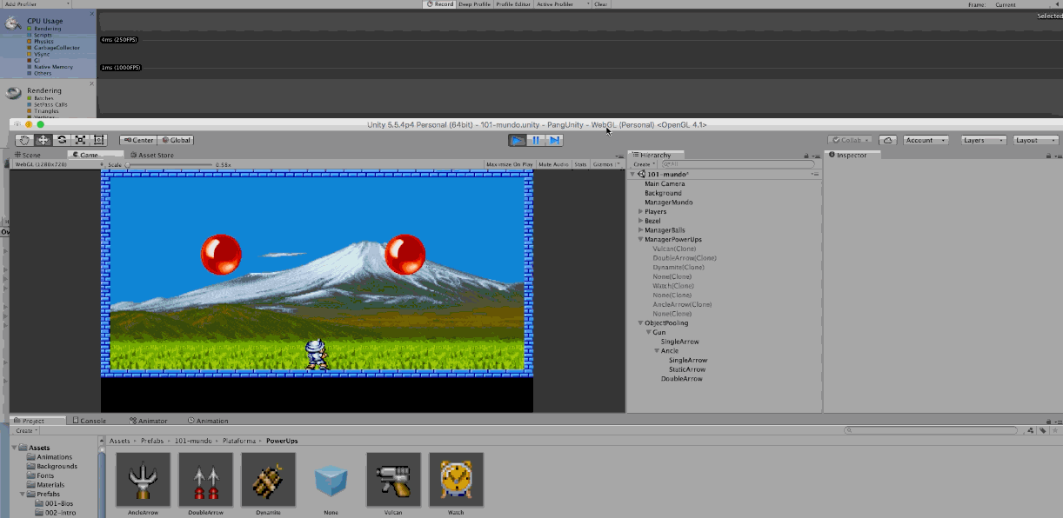Viewport: 1063px width, 518px height.
Task: Click the Step frame button
Action: 554,140
